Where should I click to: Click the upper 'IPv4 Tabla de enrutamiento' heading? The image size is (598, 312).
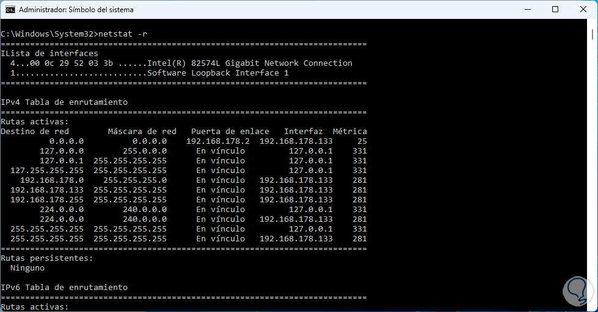tap(64, 102)
